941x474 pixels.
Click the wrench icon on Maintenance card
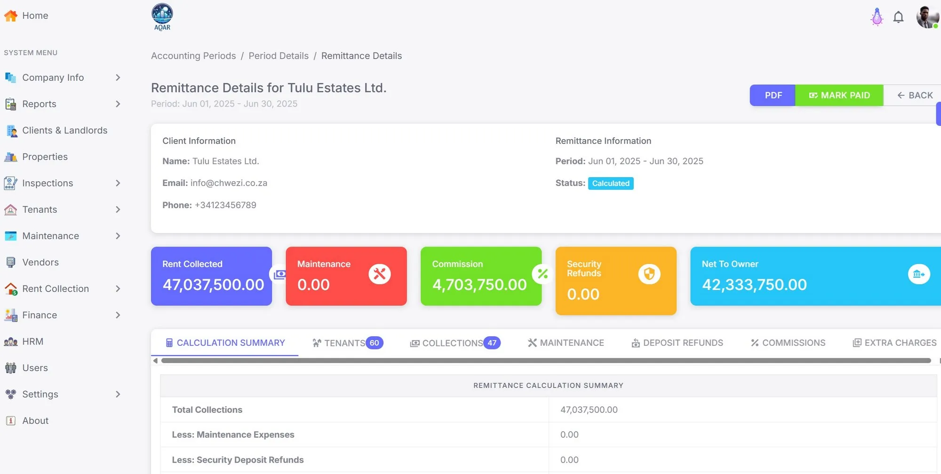[x=380, y=274]
